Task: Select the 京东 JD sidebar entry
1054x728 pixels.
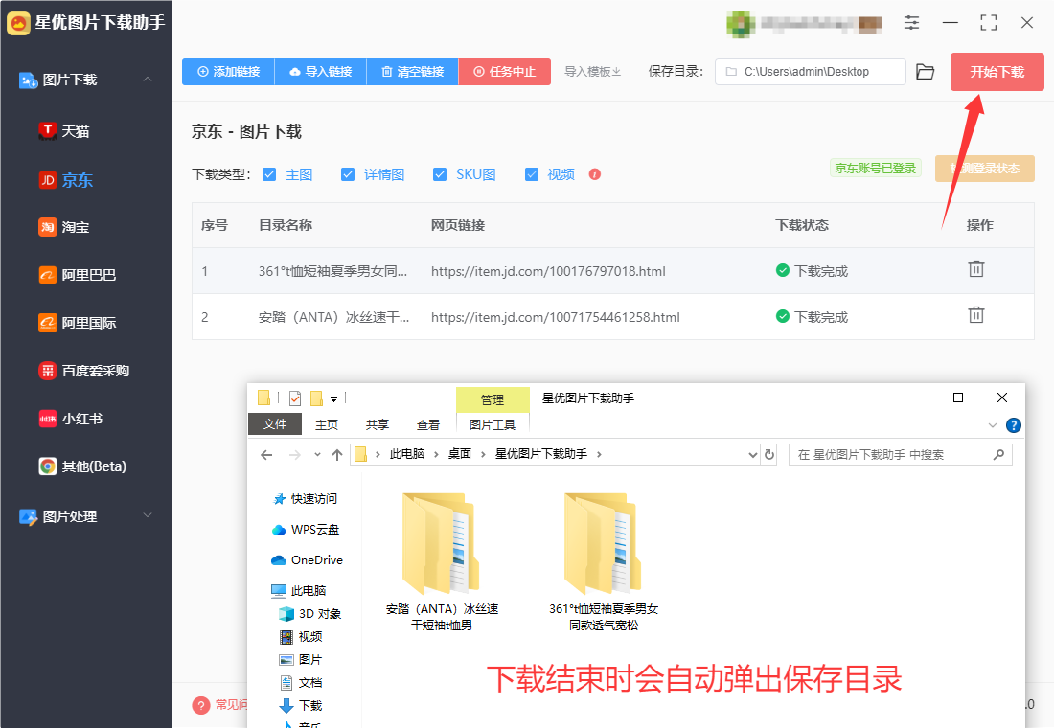Action: 65,179
